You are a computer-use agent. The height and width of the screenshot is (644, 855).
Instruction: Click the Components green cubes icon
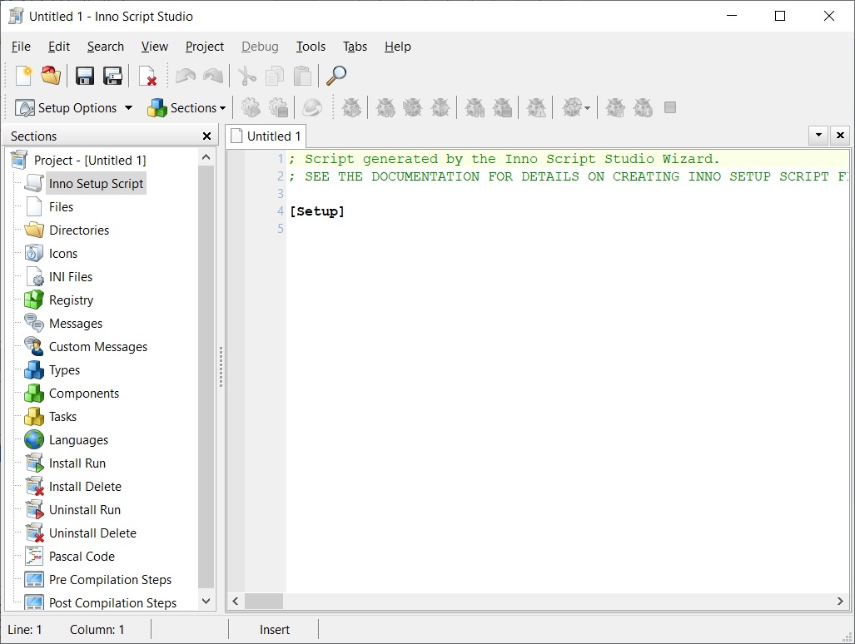[34, 394]
